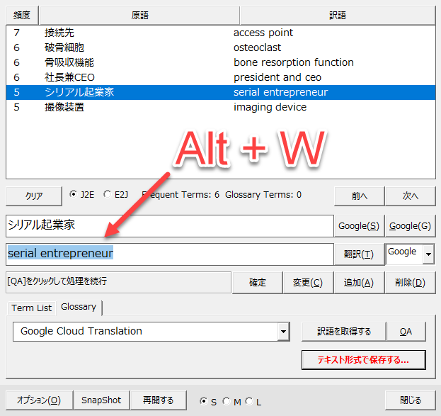Switch to the Glossary tab

tap(79, 307)
